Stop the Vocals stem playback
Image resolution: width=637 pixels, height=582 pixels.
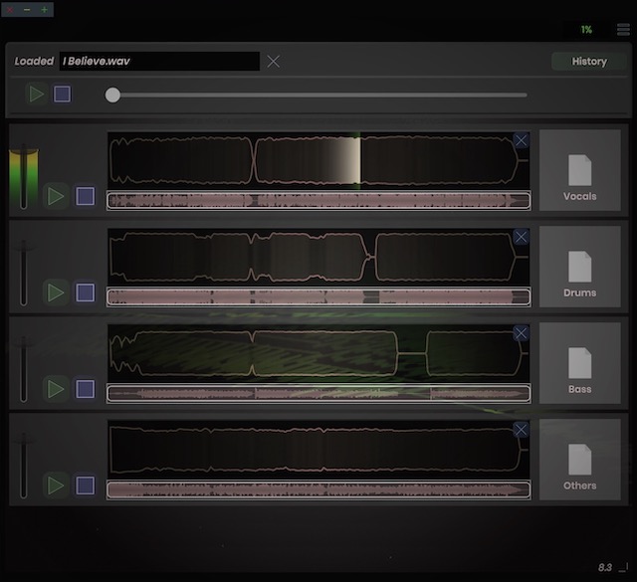(86, 196)
